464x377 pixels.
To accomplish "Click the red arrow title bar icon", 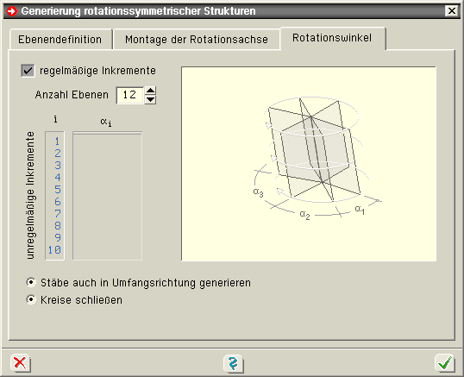I will pyautogui.click(x=12, y=11).
